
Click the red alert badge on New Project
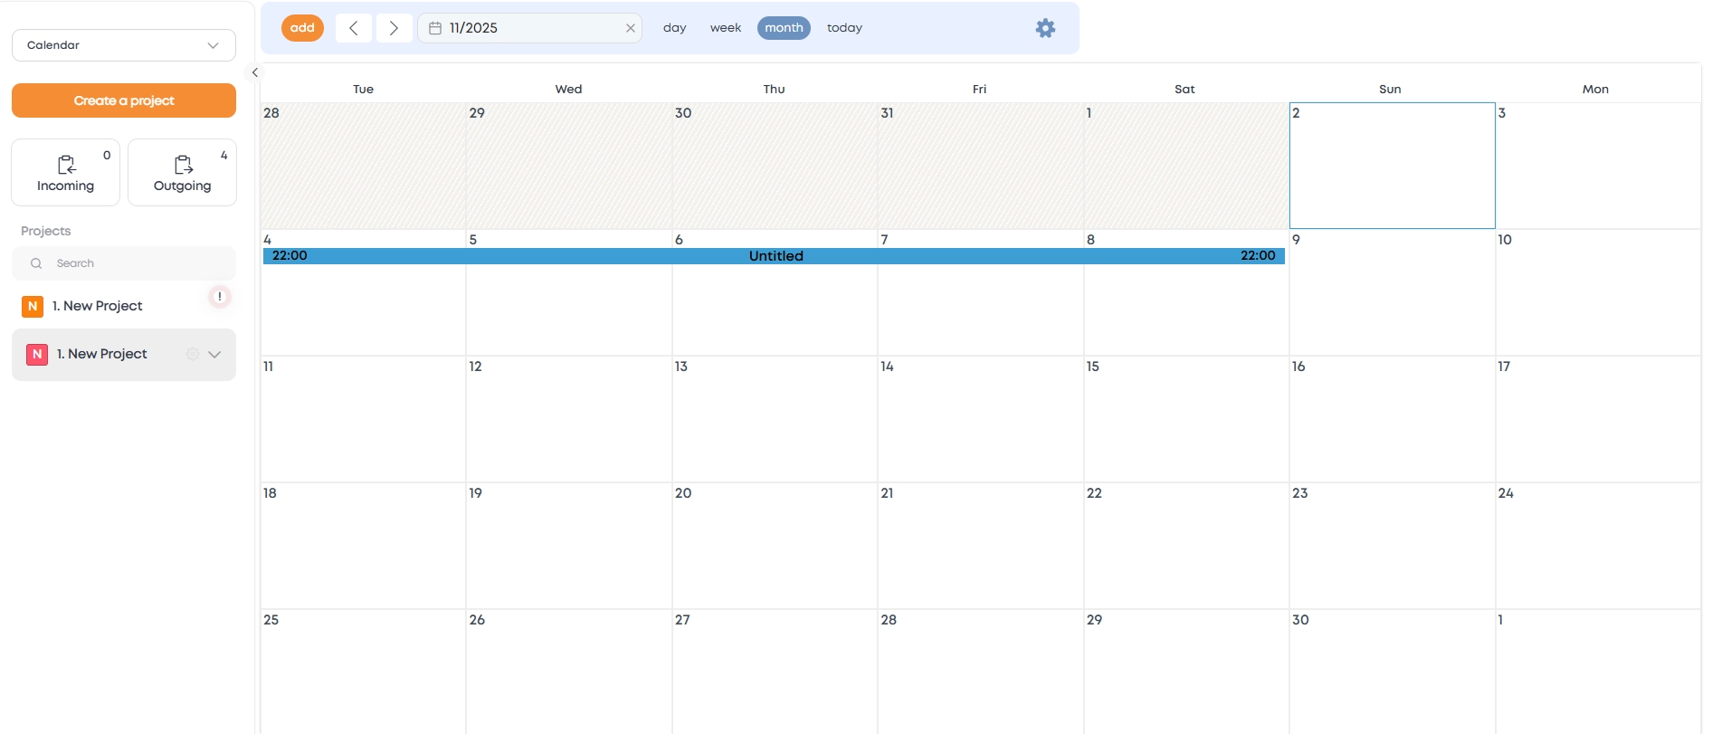tap(220, 297)
